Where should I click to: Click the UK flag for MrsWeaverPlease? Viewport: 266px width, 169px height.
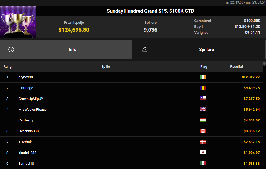tap(203, 109)
